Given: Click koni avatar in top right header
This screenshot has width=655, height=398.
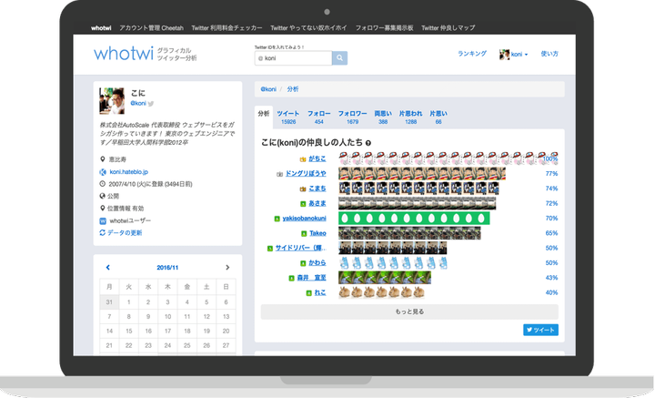Looking at the screenshot, I should coord(504,55).
